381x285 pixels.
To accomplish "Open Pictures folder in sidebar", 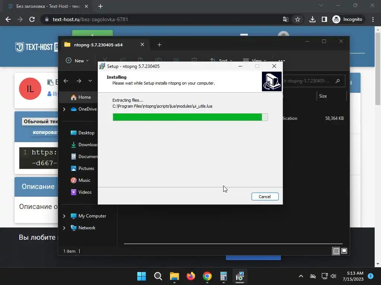I will [x=83, y=168].
